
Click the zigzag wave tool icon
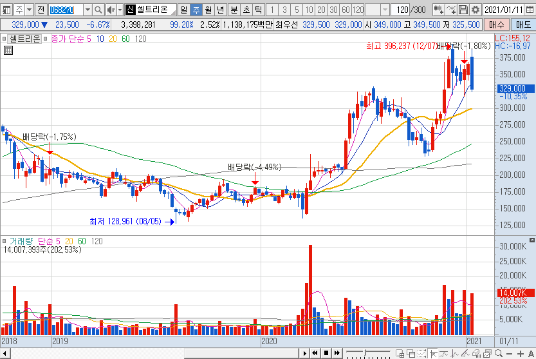455,353
